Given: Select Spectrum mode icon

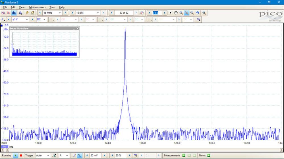Looking at the screenshot, I should (x=14, y=13).
